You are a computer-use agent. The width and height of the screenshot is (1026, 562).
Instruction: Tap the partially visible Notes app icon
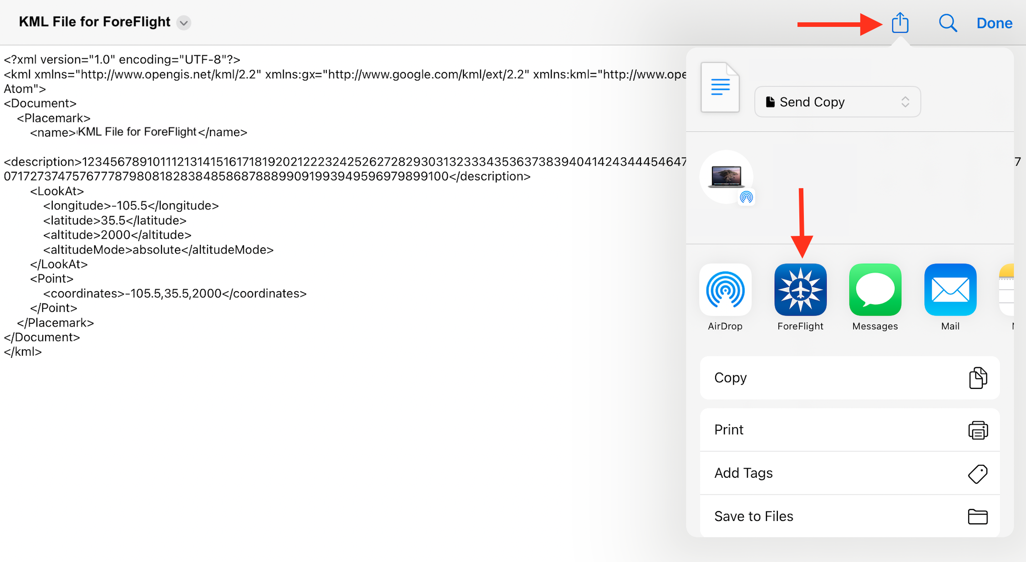[1007, 290]
